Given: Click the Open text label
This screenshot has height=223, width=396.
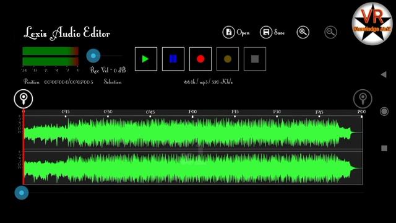Looking at the screenshot, I should point(243,33).
